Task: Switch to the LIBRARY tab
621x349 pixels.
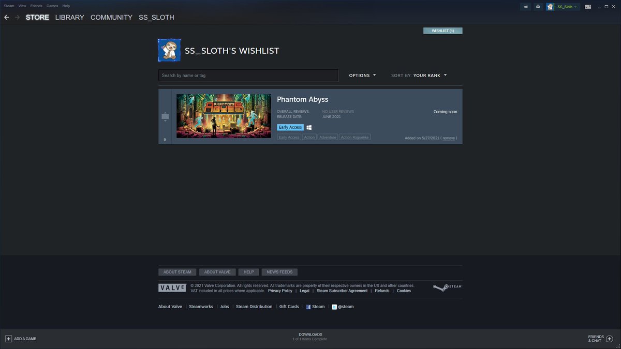Action: tap(69, 18)
